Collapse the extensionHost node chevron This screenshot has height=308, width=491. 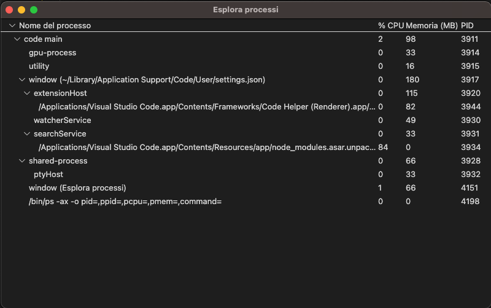point(27,93)
